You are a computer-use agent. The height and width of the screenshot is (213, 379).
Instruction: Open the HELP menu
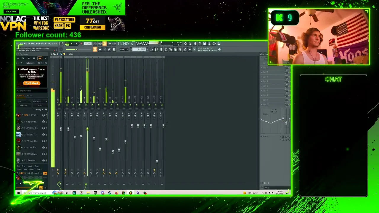click(x=55, y=44)
